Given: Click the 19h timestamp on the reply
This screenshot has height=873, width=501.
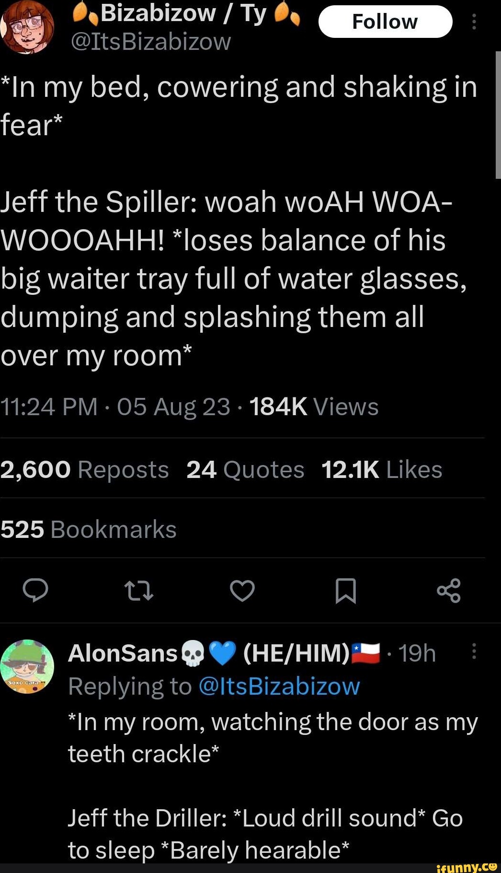Looking at the screenshot, I should pyautogui.click(x=417, y=653).
